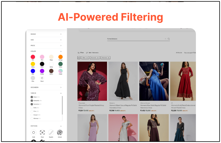Select the Pastel gradient swatch
This screenshot has height=143, width=221.
tap(60, 71)
